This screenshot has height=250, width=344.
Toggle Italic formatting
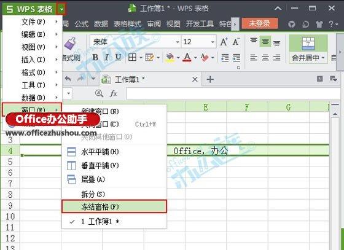[x=107, y=58]
